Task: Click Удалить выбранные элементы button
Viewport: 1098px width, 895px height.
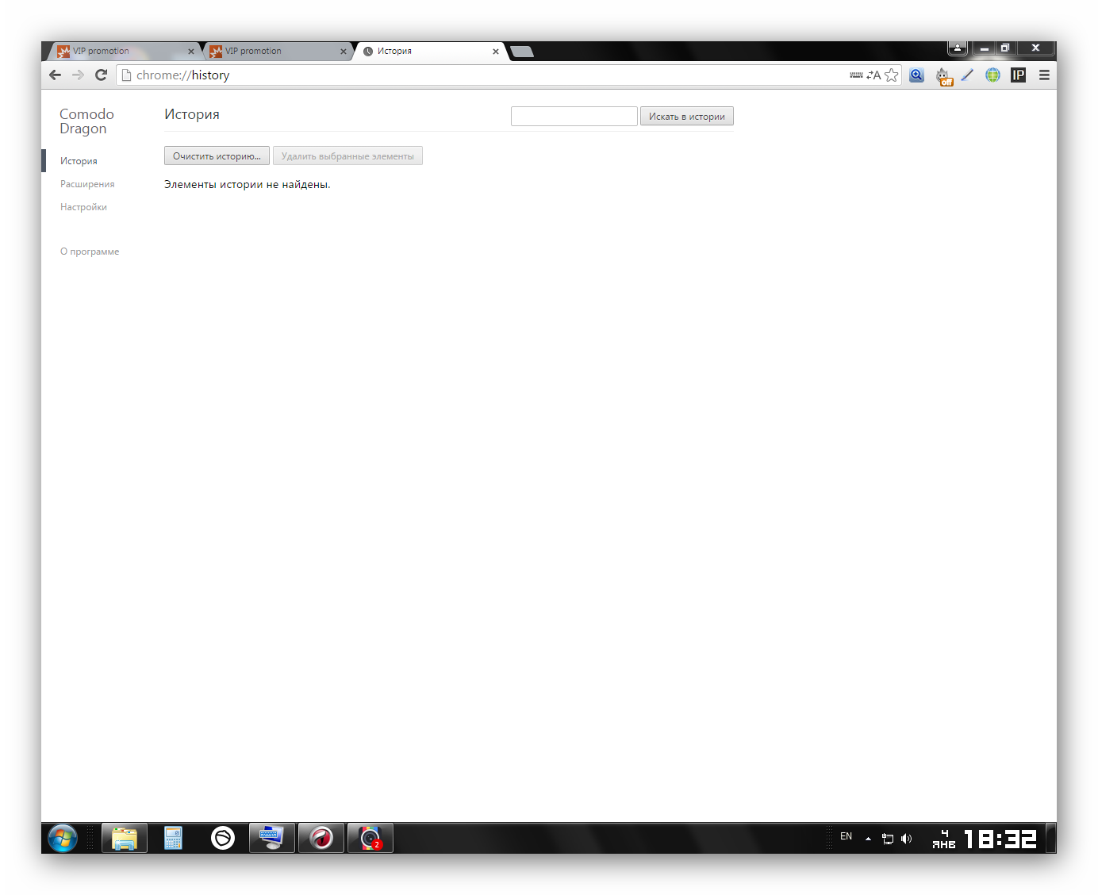Action: pyautogui.click(x=347, y=156)
